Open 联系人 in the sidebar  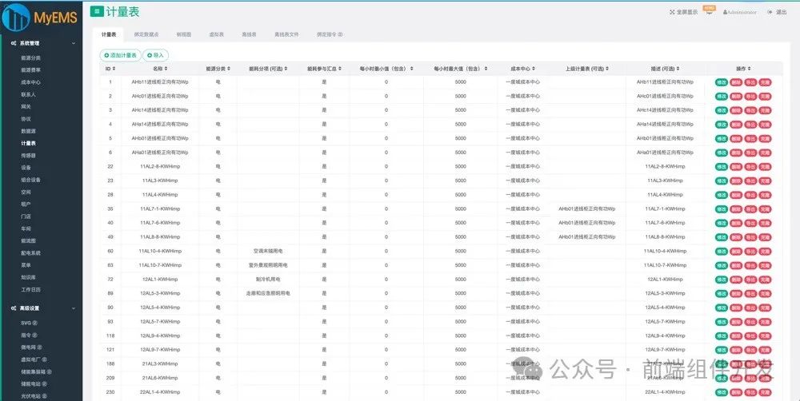29,94
